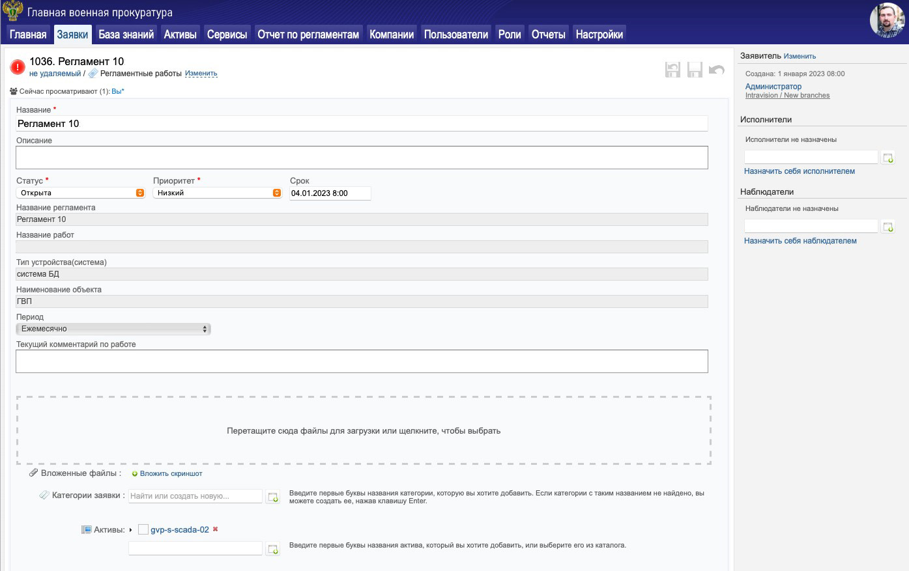Image resolution: width=909 pixels, height=571 pixels.
Task: Click Назначить себя исполнителем
Action: click(x=800, y=171)
